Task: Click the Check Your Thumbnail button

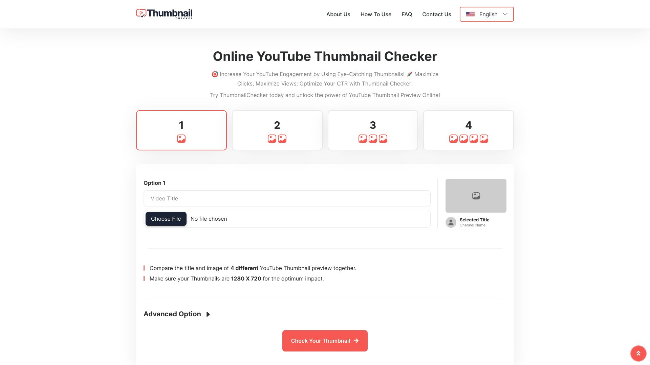Action: tap(325, 340)
